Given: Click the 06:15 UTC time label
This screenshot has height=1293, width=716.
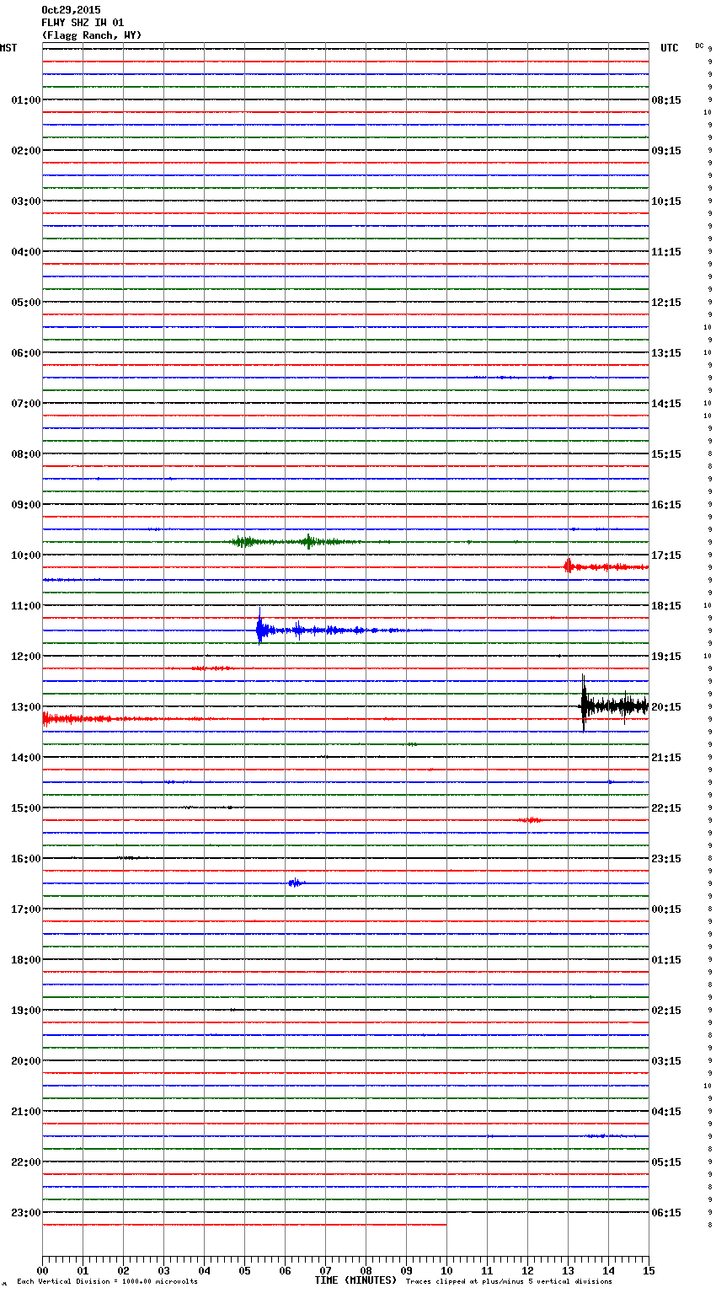Looking at the screenshot, I should [x=666, y=1213].
